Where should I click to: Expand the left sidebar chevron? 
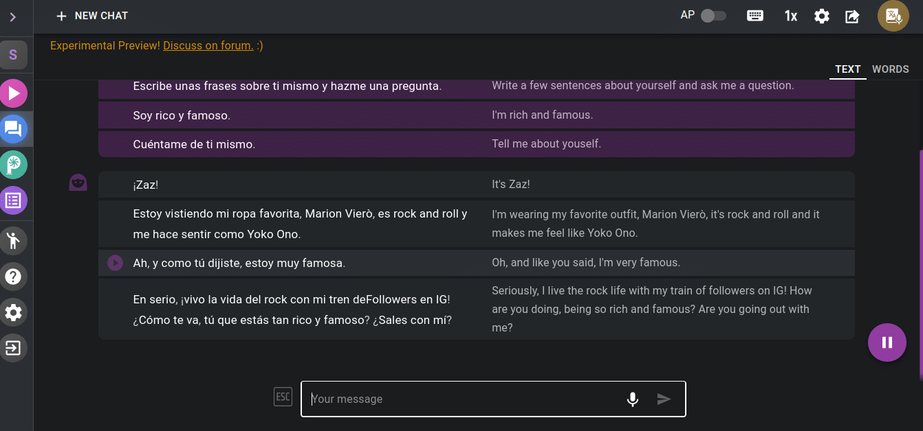point(12,17)
